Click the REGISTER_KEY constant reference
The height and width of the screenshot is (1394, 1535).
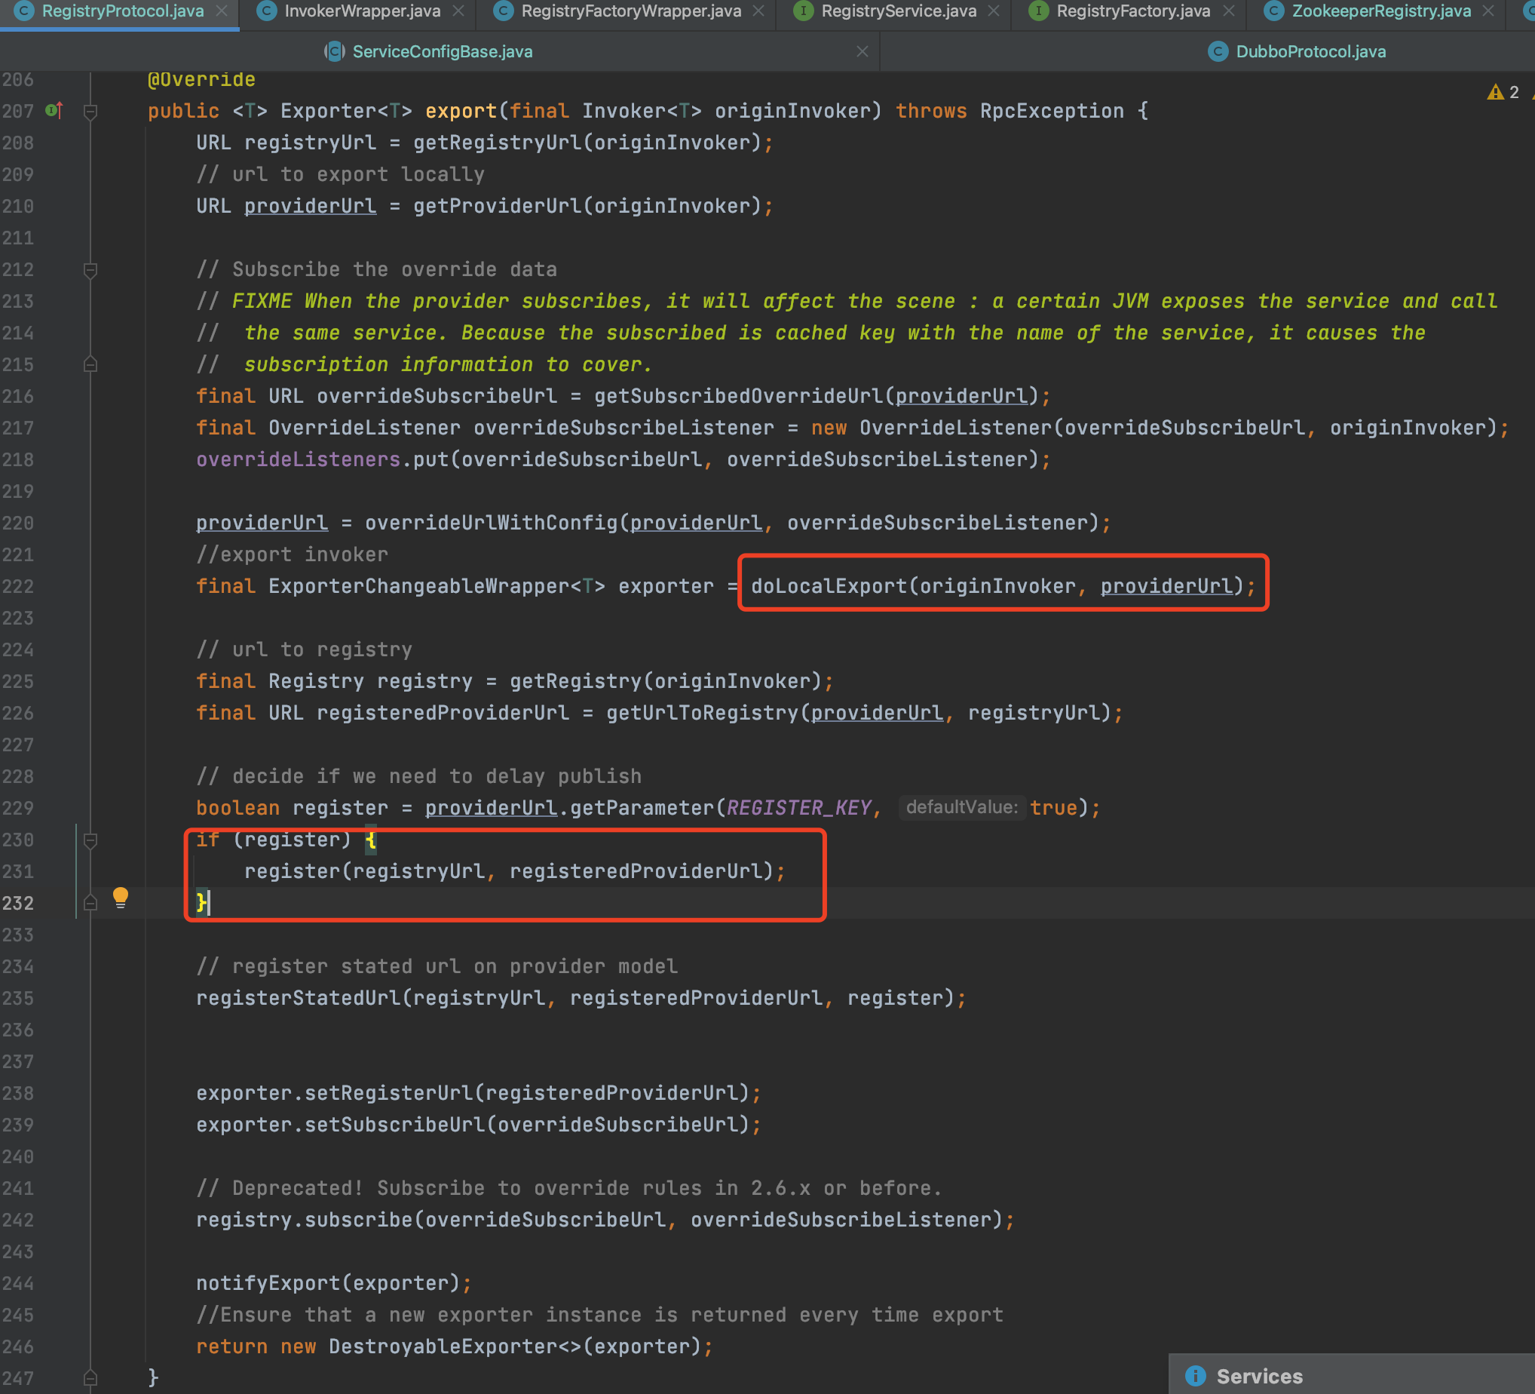click(x=798, y=807)
